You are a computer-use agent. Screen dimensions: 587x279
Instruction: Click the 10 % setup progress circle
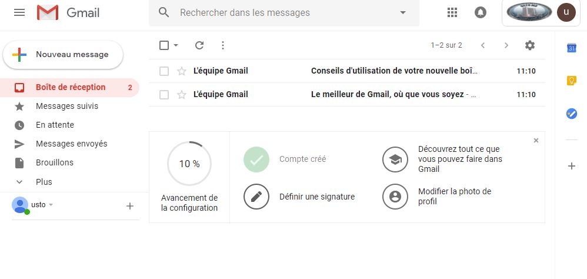189,164
